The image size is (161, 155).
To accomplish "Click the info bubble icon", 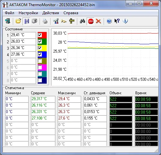I will pos(125,21).
